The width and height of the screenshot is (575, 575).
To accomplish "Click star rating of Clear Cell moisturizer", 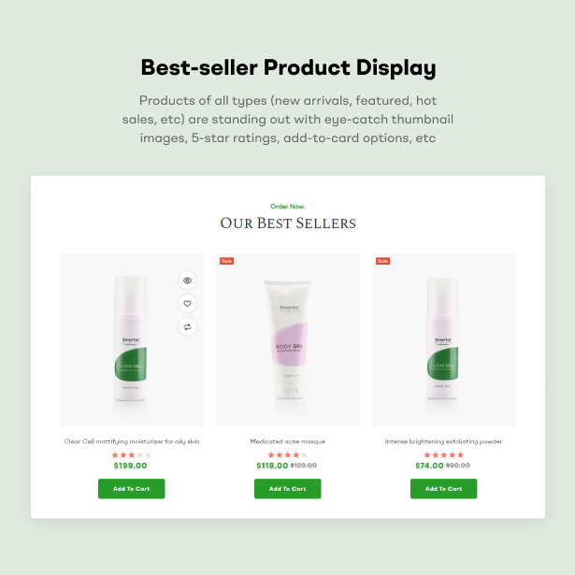I will coord(131,455).
